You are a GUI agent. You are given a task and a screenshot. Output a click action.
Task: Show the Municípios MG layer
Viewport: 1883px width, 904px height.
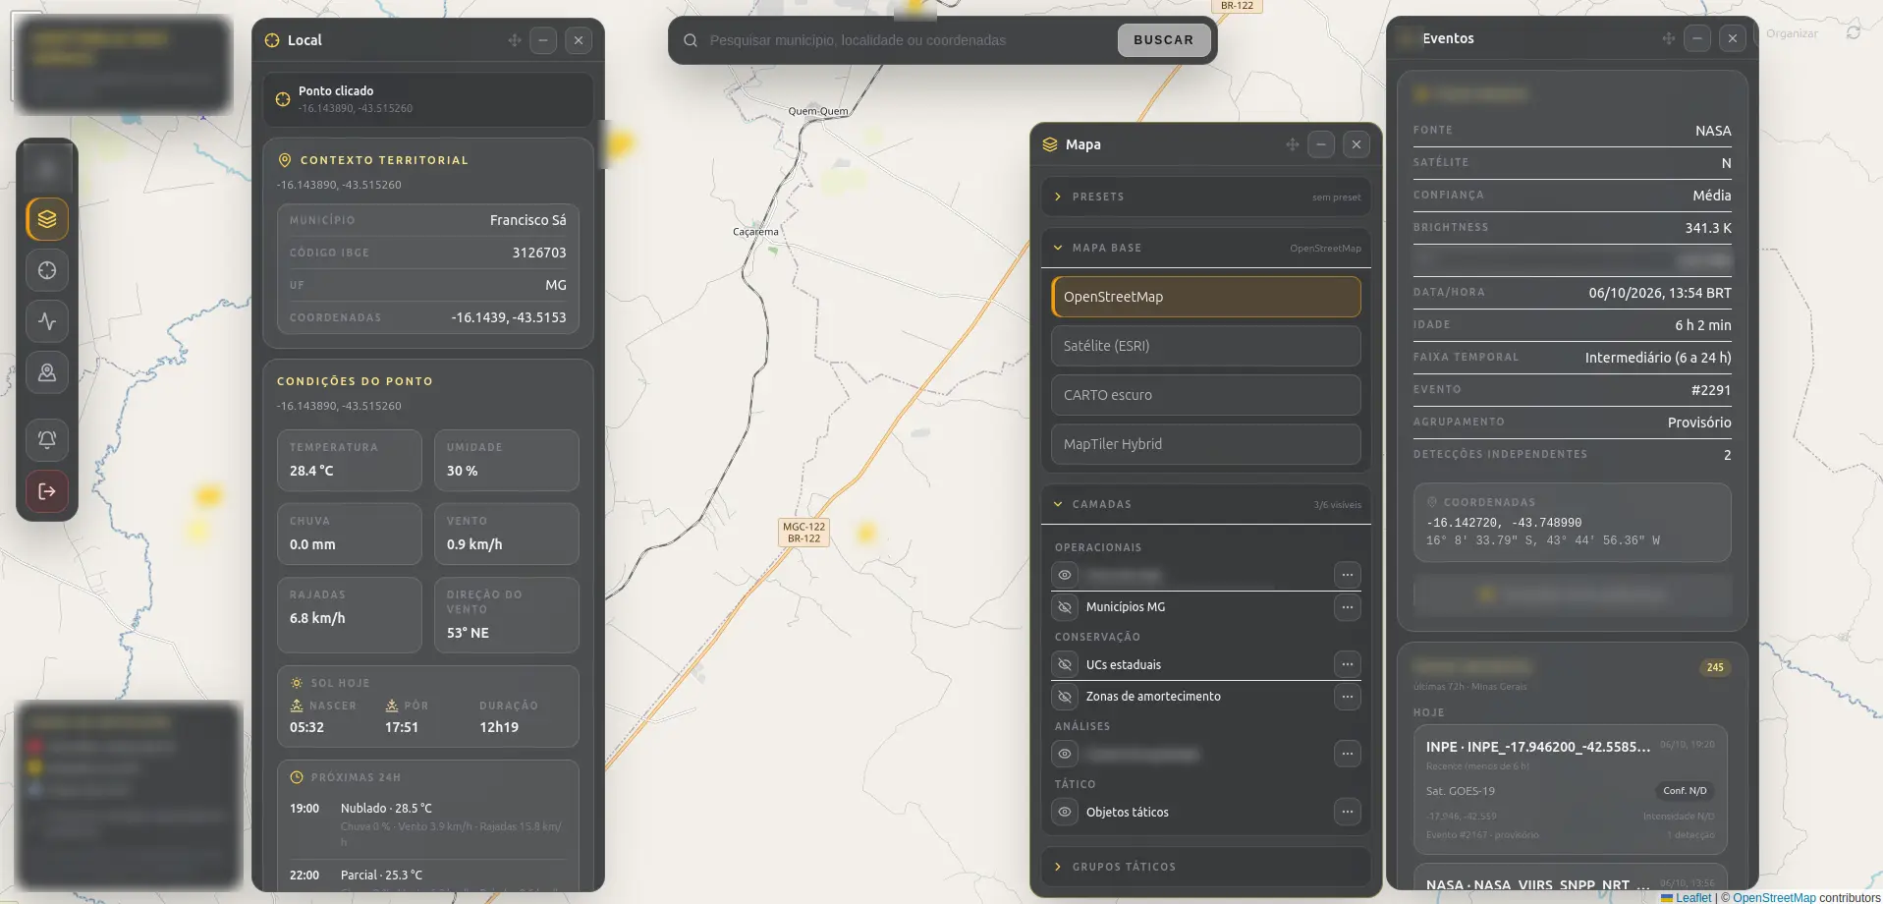1065,607
